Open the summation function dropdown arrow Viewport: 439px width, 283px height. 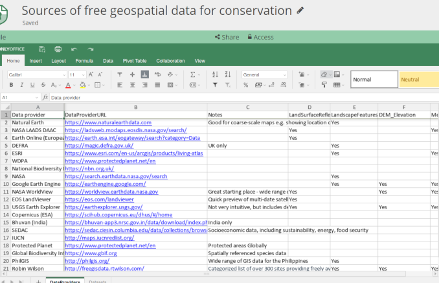pos(199,74)
